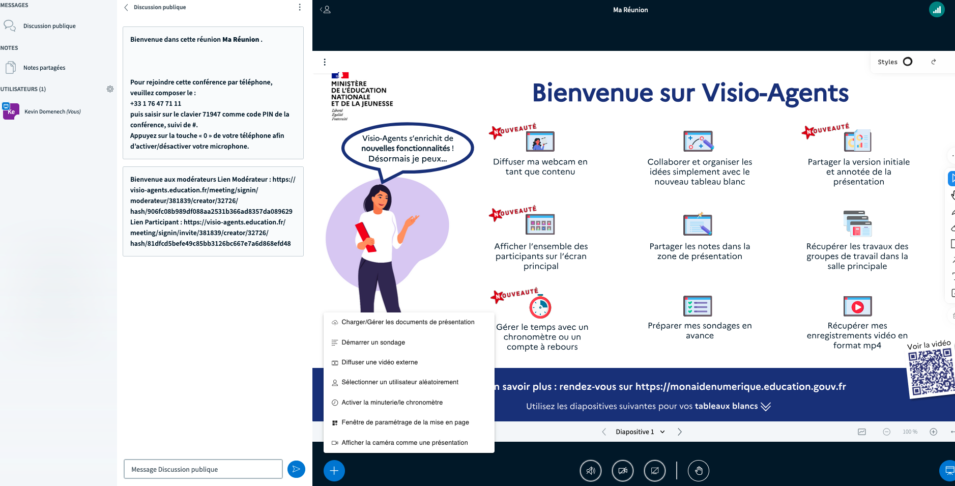Viewport: 955px width, 486px height.
Task: Toggle webcam sharing button
Action: tap(622, 471)
